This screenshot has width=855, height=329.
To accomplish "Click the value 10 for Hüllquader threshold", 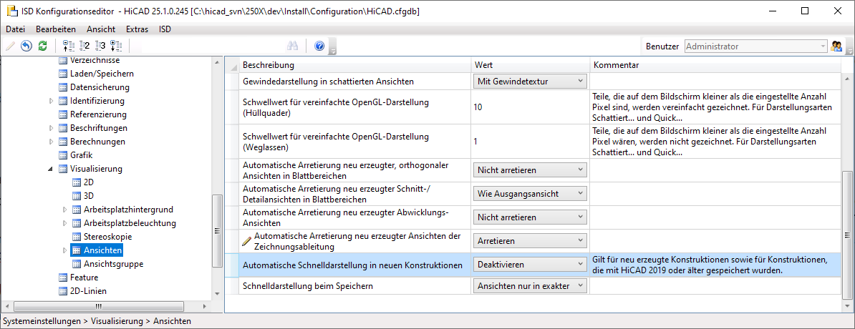I will click(x=478, y=107).
